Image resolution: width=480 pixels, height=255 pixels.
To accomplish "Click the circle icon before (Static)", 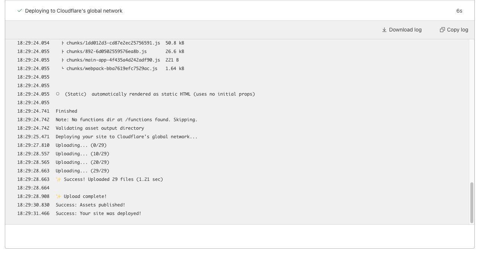I will click(58, 94).
